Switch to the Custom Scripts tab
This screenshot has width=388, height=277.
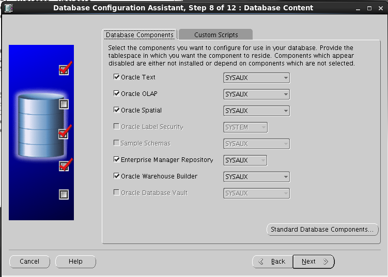(x=216, y=35)
